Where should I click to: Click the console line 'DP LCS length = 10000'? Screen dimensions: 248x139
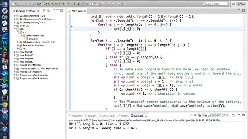tap(103, 128)
